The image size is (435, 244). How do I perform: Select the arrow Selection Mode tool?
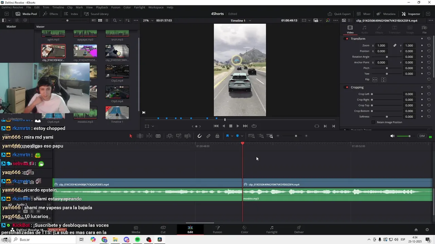pyautogui.click(x=131, y=136)
